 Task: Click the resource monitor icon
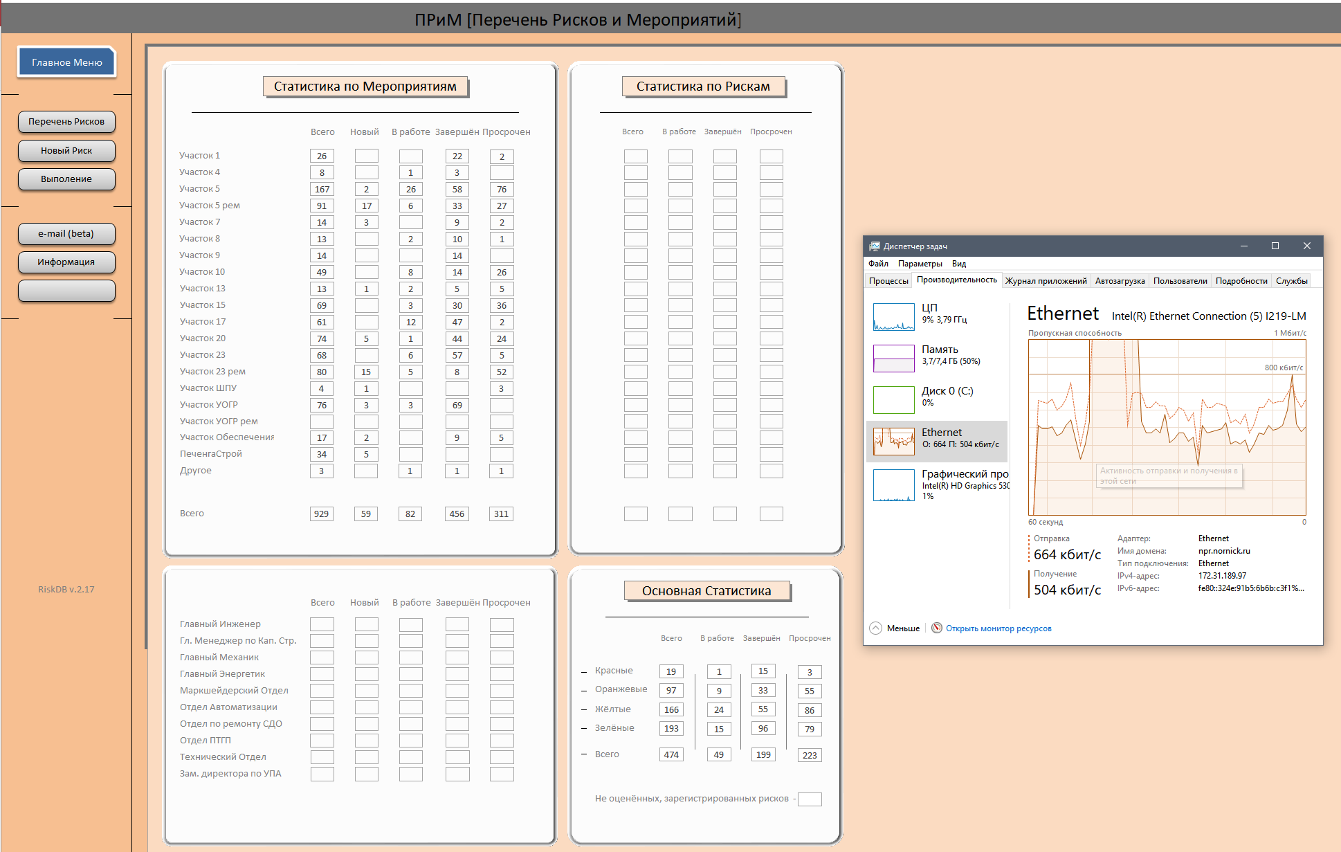tap(936, 628)
